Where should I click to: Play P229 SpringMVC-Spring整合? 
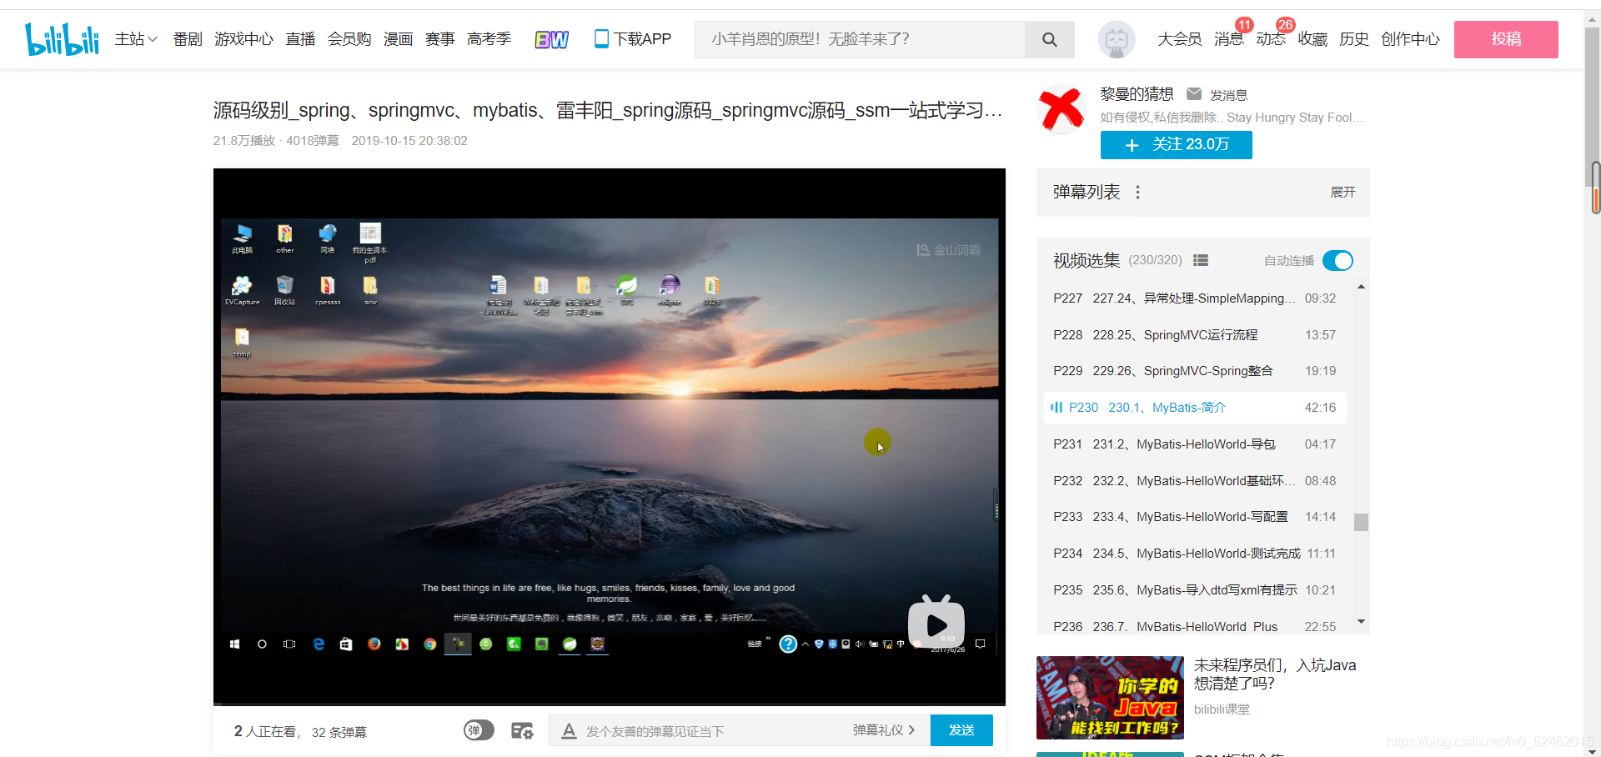coord(1194,371)
